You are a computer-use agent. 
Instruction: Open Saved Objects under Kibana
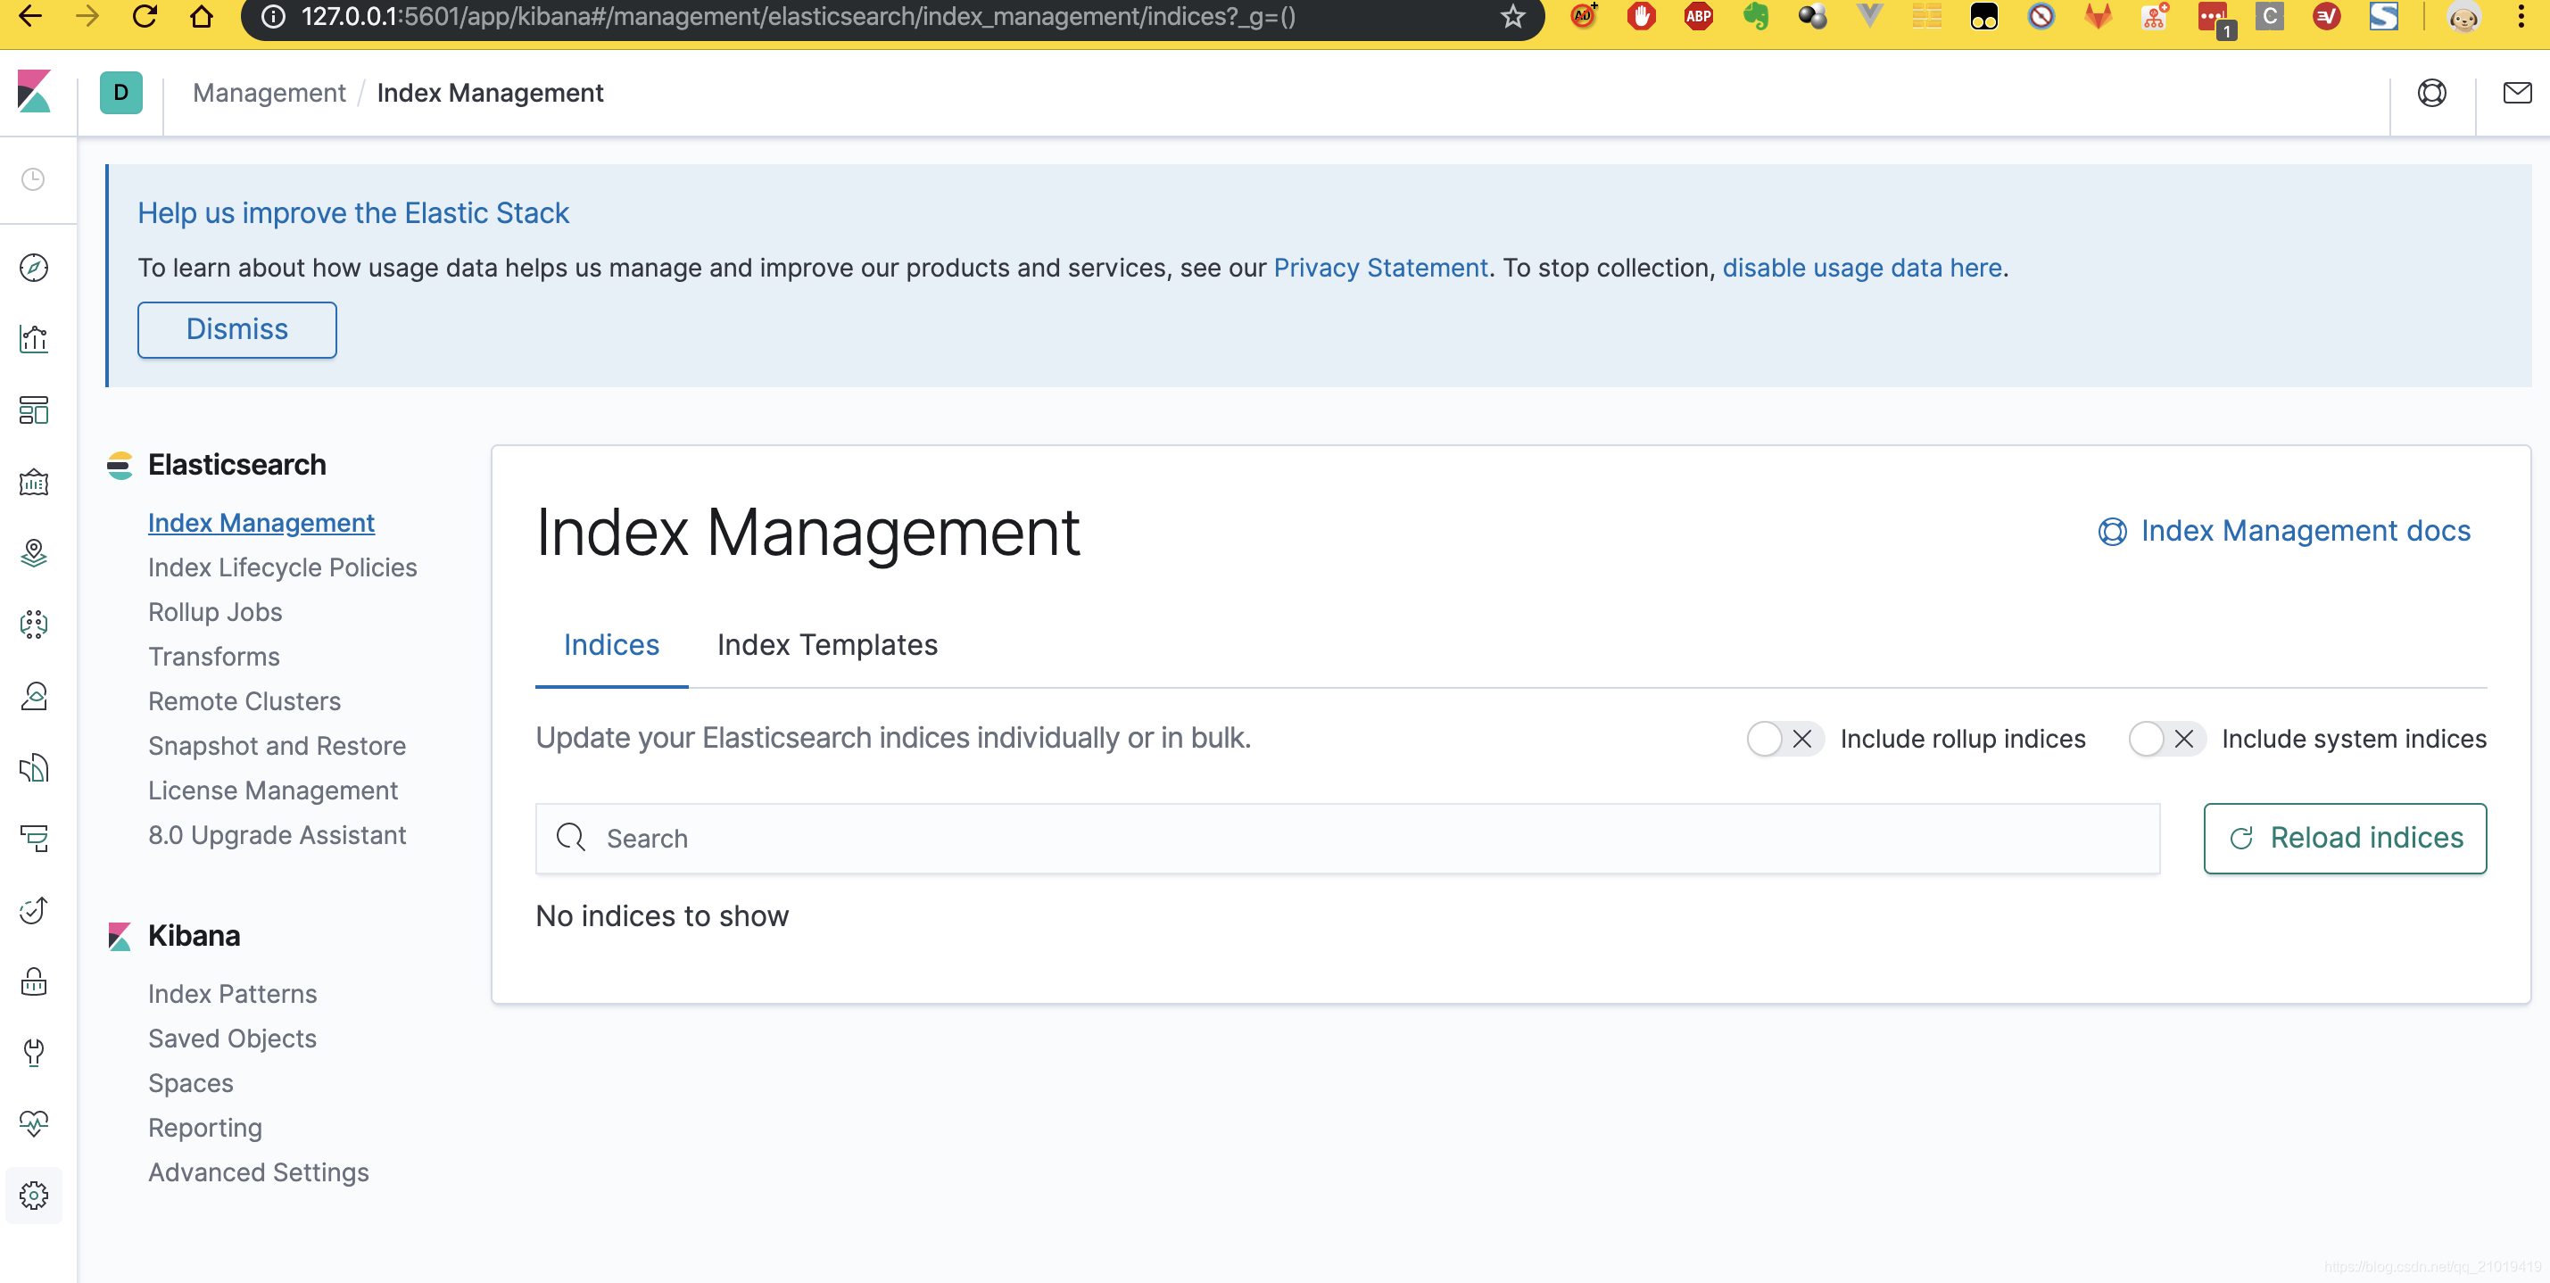click(x=233, y=1039)
